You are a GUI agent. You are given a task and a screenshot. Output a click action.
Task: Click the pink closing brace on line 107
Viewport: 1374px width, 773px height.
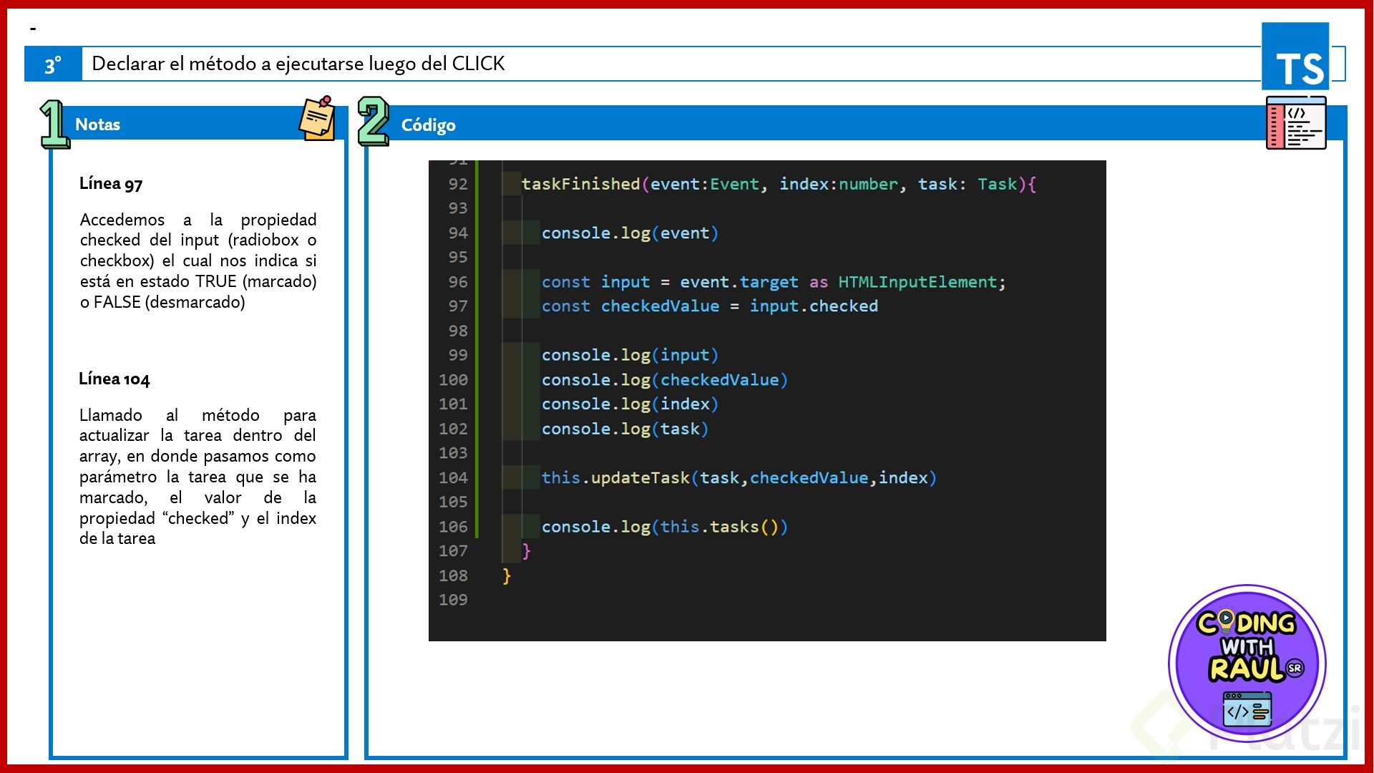pos(526,550)
